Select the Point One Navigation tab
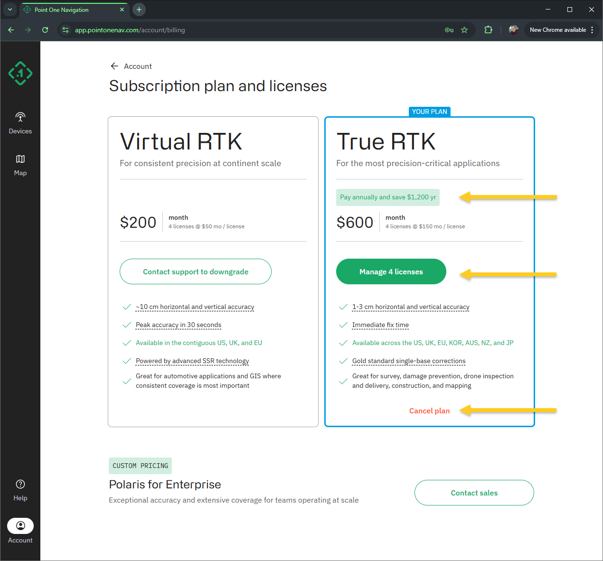This screenshot has width=603, height=561. pos(75,9)
